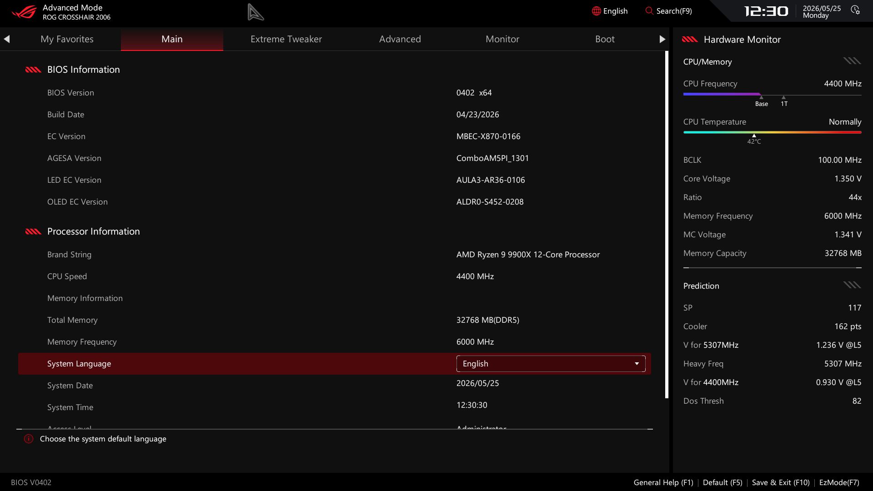Click right arrow to scroll tabs forward

click(x=662, y=39)
